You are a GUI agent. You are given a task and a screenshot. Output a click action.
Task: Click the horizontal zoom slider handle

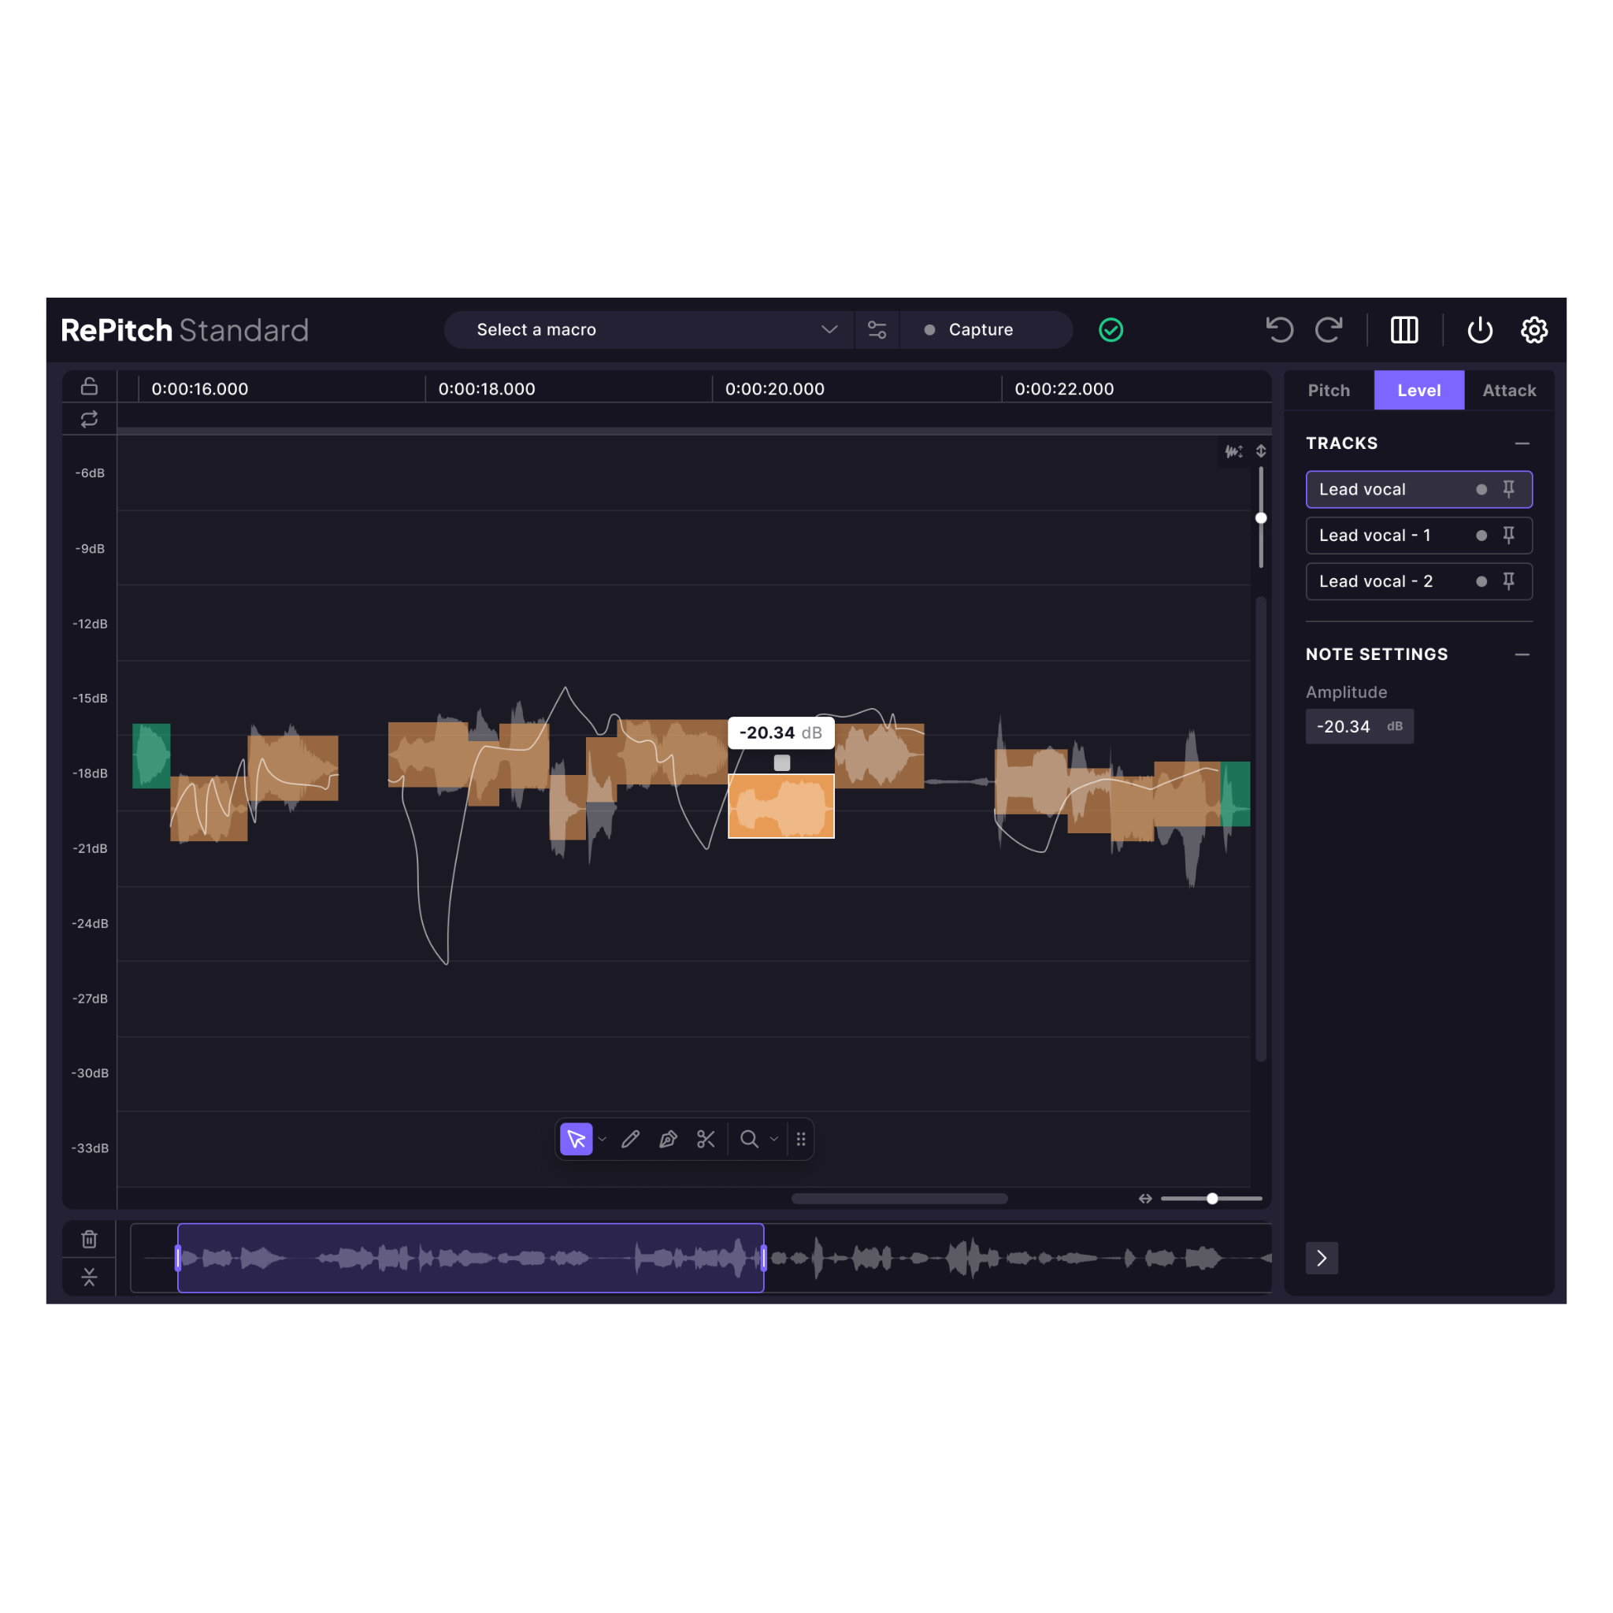pyautogui.click(x=1212, y=1198)
